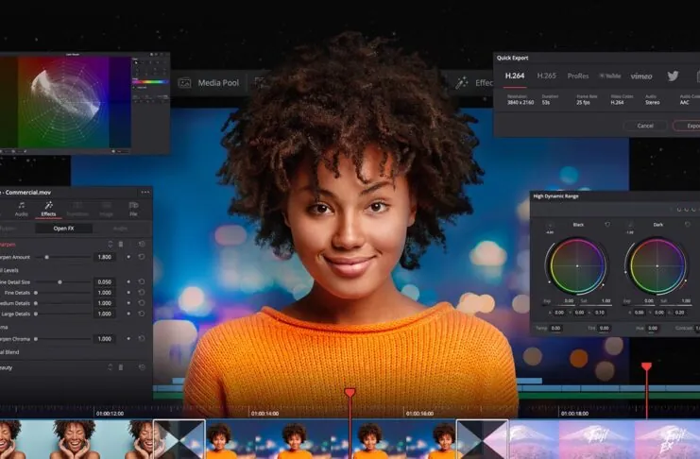The width and height of the screenshot is (700, 459).
Task: Click the Fine Detail Size slider handle
Action: 60,282
